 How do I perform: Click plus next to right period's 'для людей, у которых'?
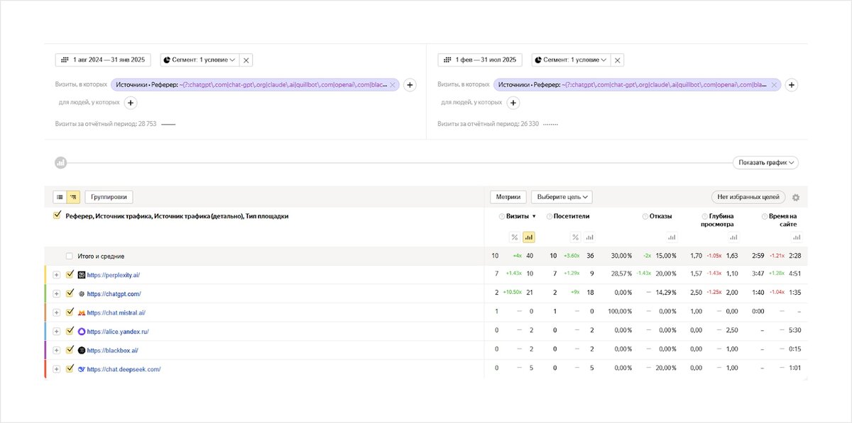(513, 103)
